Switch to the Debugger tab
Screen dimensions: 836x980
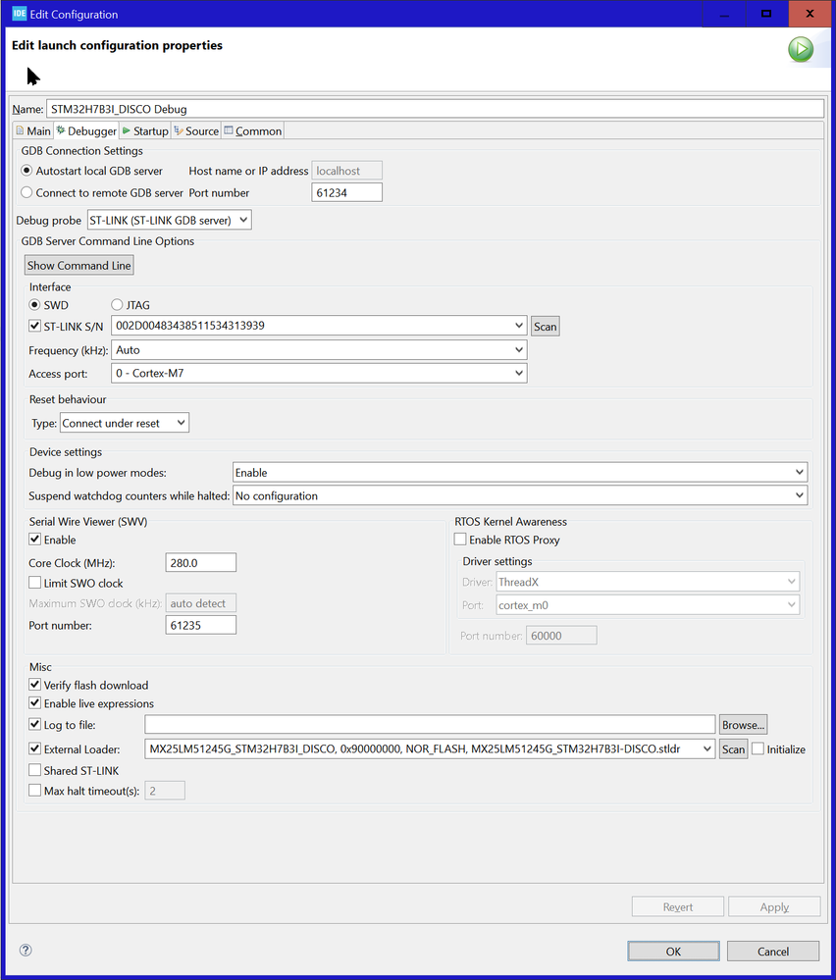[86, 130]
